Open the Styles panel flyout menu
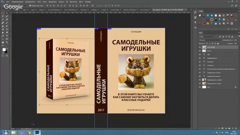Screen dimensions: 240x135 tap(239, 11)
